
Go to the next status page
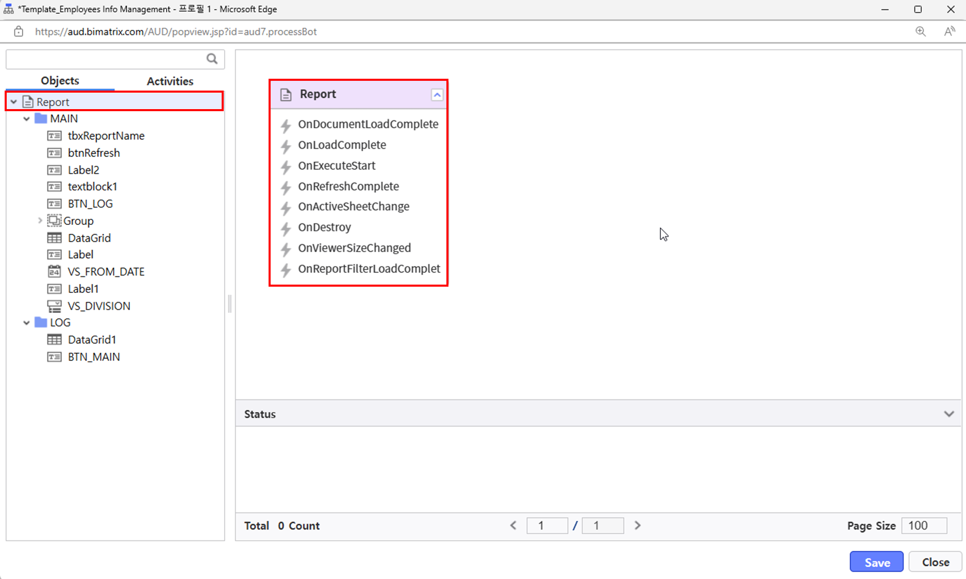pyautogui.click(x=638, y=525)
